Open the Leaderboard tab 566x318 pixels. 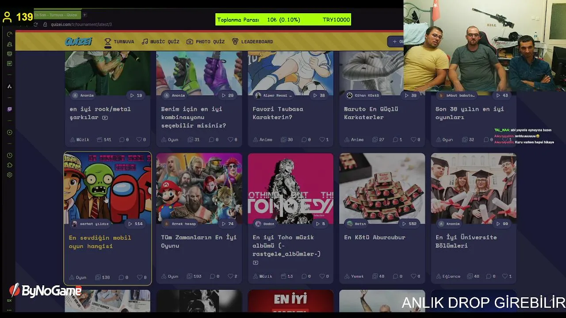pos(252,42)
